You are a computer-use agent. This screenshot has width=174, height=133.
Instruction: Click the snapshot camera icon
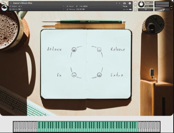tap(124, 3)
